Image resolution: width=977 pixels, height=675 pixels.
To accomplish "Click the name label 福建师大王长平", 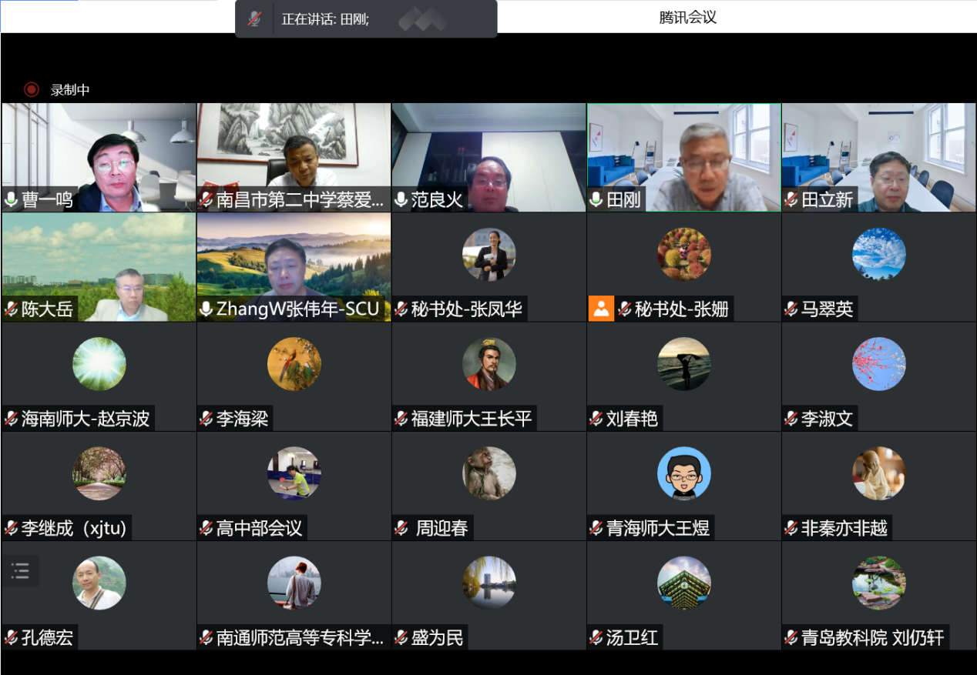I will [x=472, y=419].
